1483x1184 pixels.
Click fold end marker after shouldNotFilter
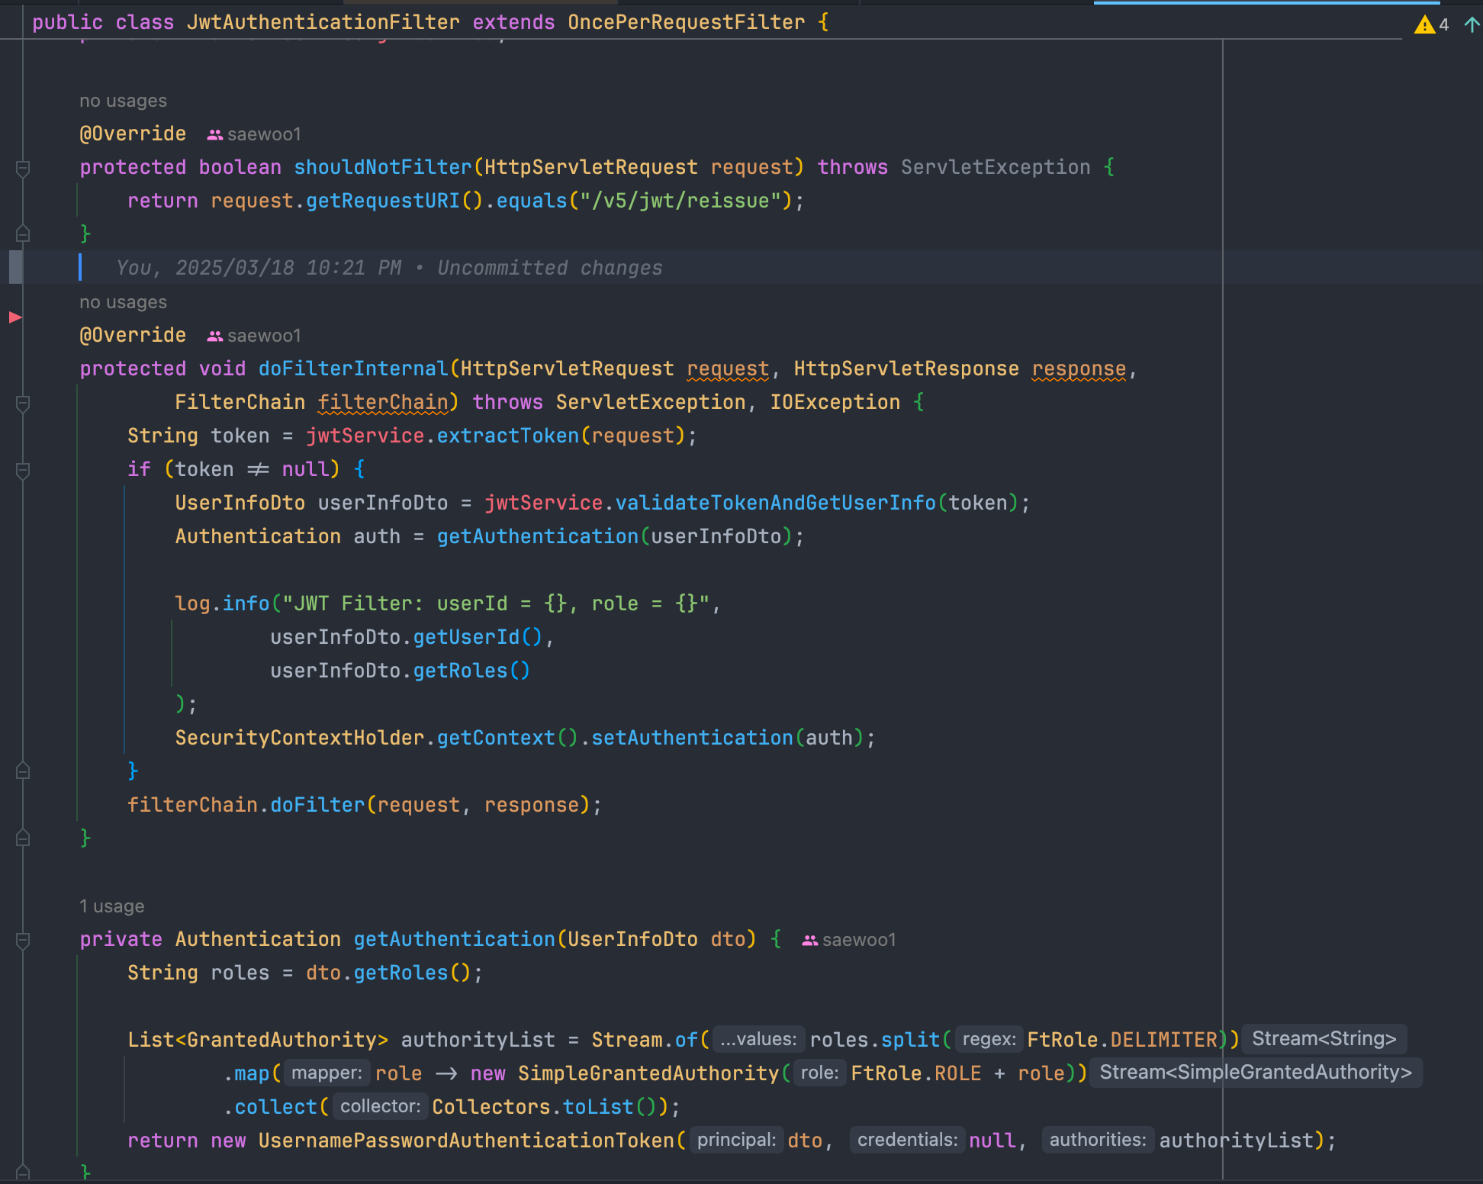(23, 233)
